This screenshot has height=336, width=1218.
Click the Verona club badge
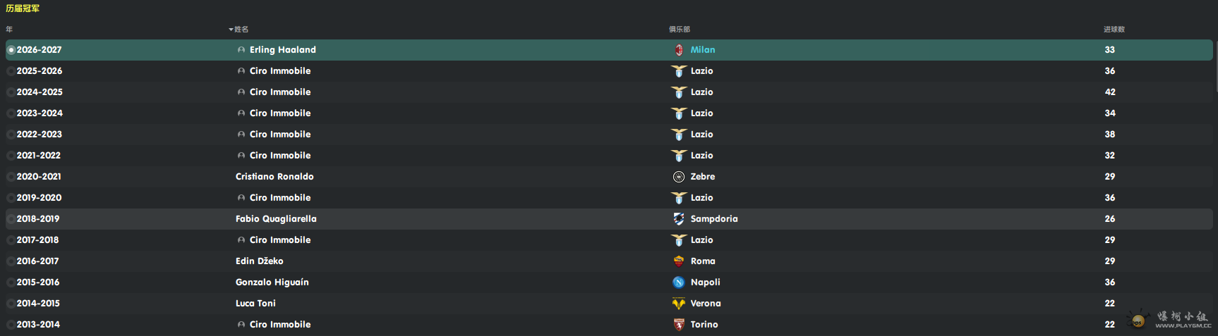(679, 304)
